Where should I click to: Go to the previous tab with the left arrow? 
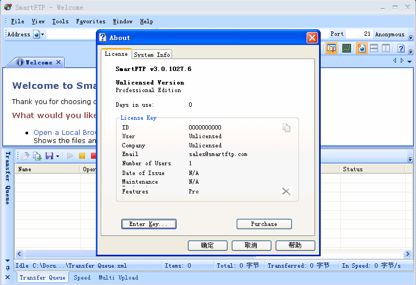pyautogui.click(x=394, y=61)
